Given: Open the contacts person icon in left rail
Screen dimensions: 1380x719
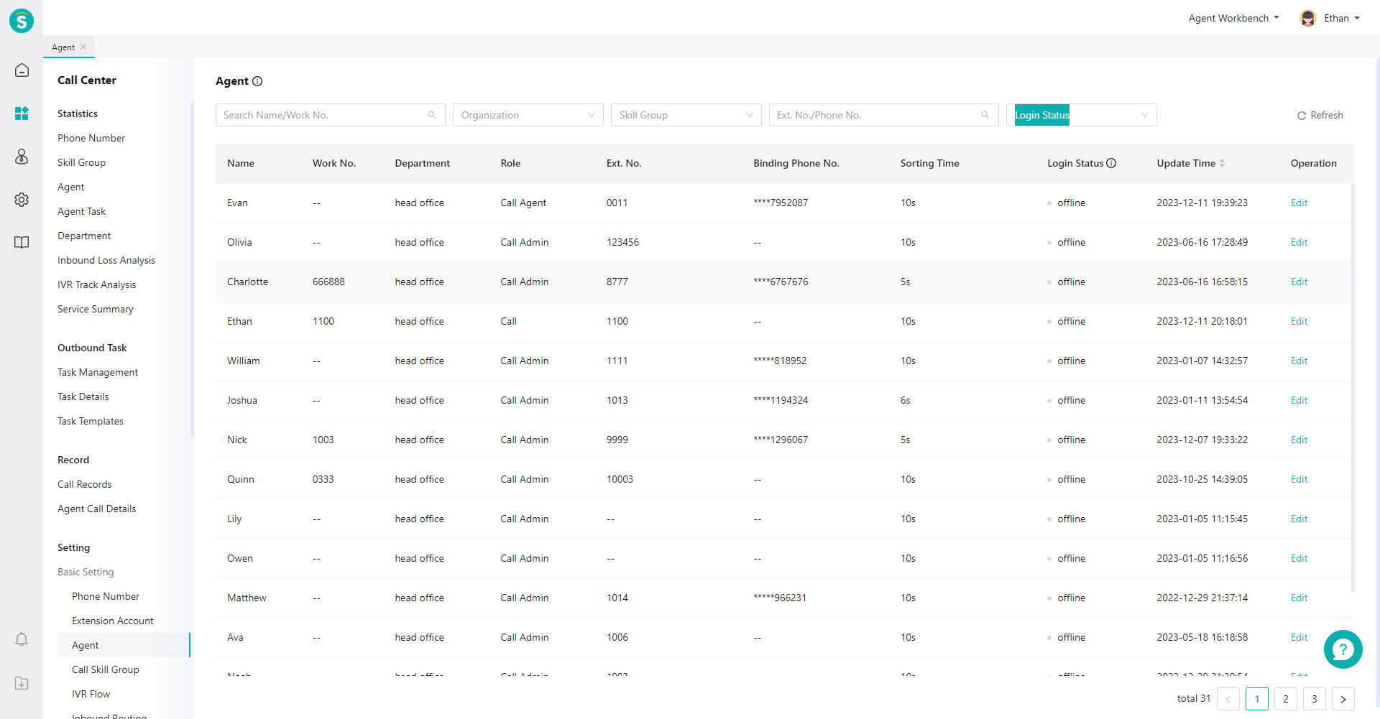Looking at the screenshot, I should coord(22,157).
